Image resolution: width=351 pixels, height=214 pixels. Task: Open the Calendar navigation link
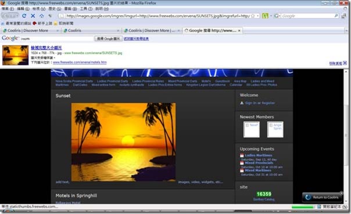pos(236,85)
